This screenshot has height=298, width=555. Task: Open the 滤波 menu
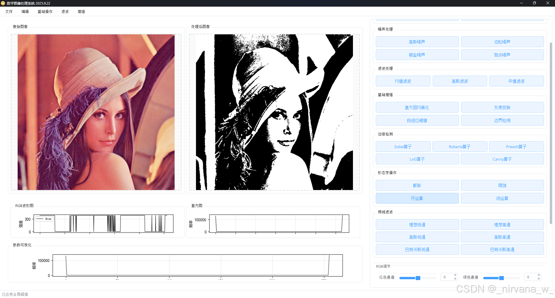click(65, 12)
